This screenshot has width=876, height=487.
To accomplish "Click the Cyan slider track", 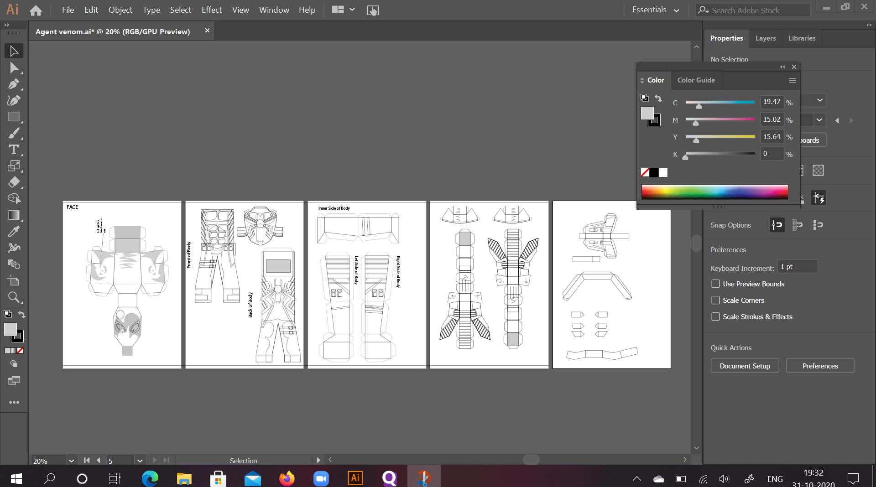I will click(720, 102).
